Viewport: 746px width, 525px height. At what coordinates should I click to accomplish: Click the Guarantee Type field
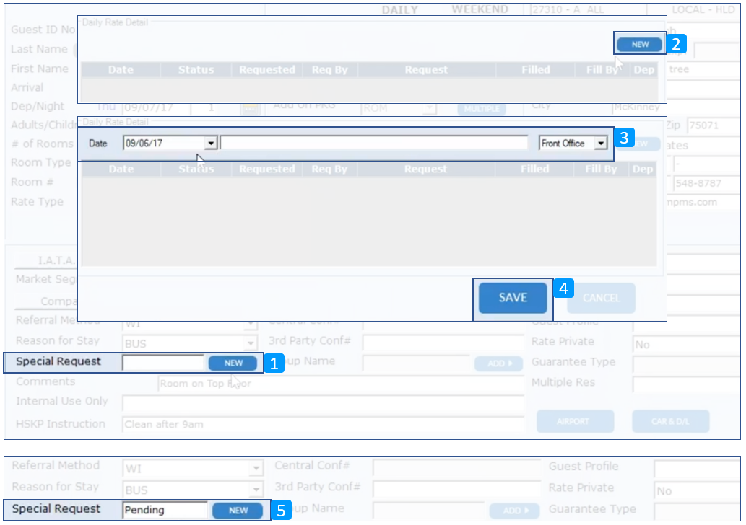click(x=686, y=363)
